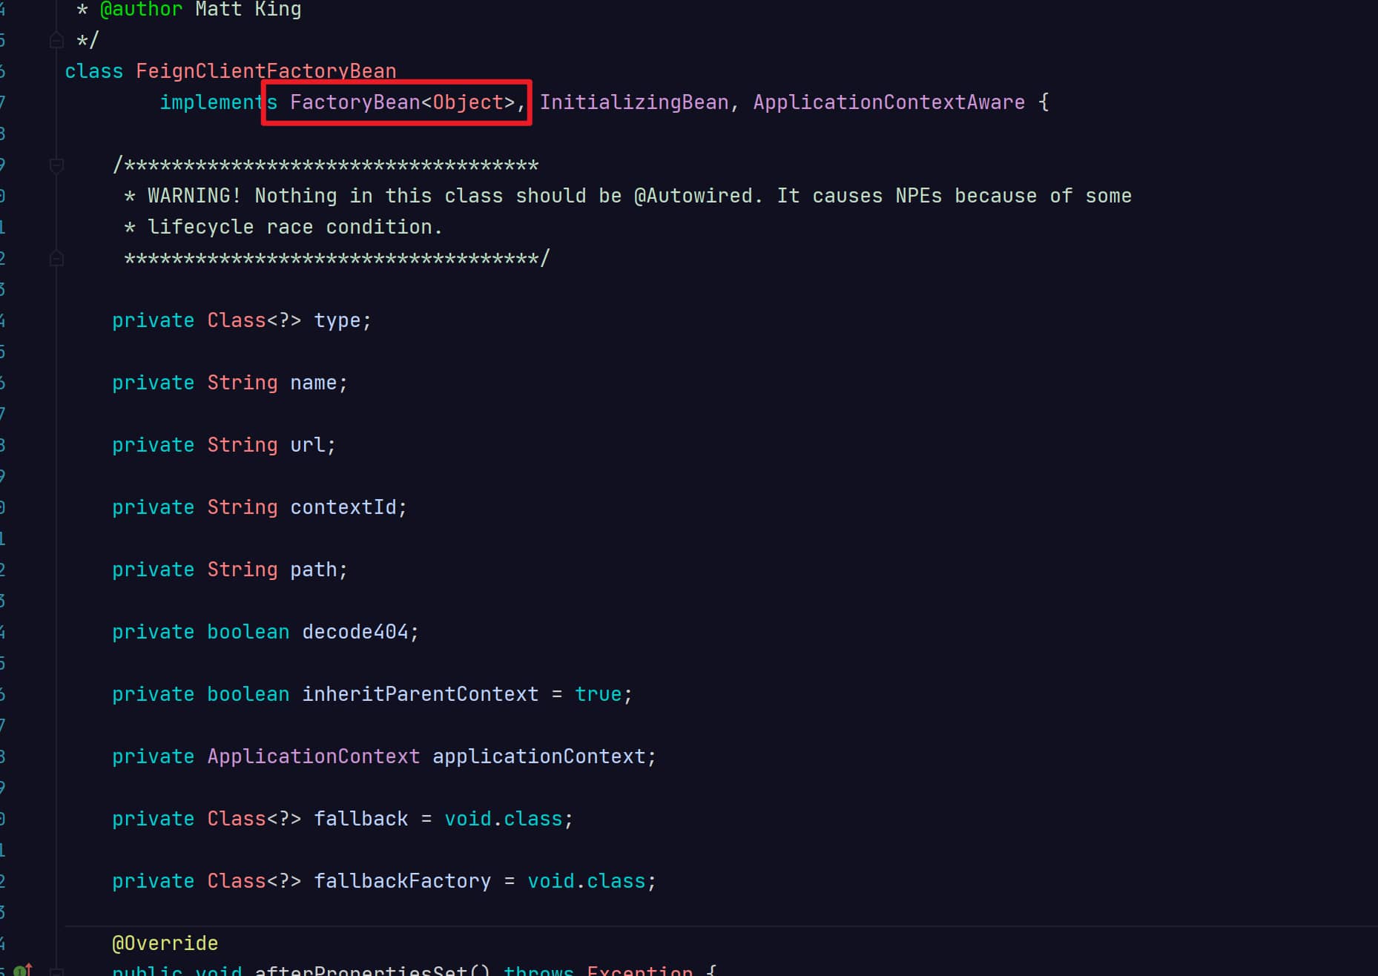Click the class name FeignClientFactoryBean

(x=266, y=71)
